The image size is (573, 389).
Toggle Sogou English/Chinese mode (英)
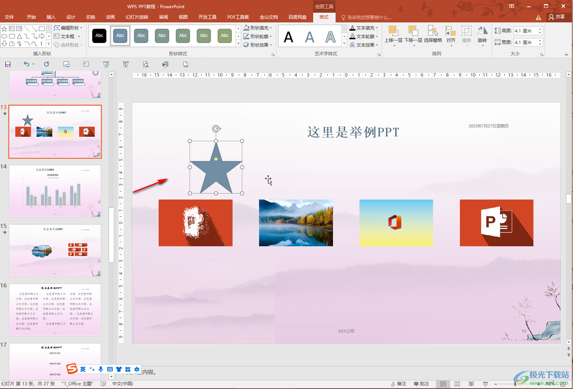click(83, 369)
